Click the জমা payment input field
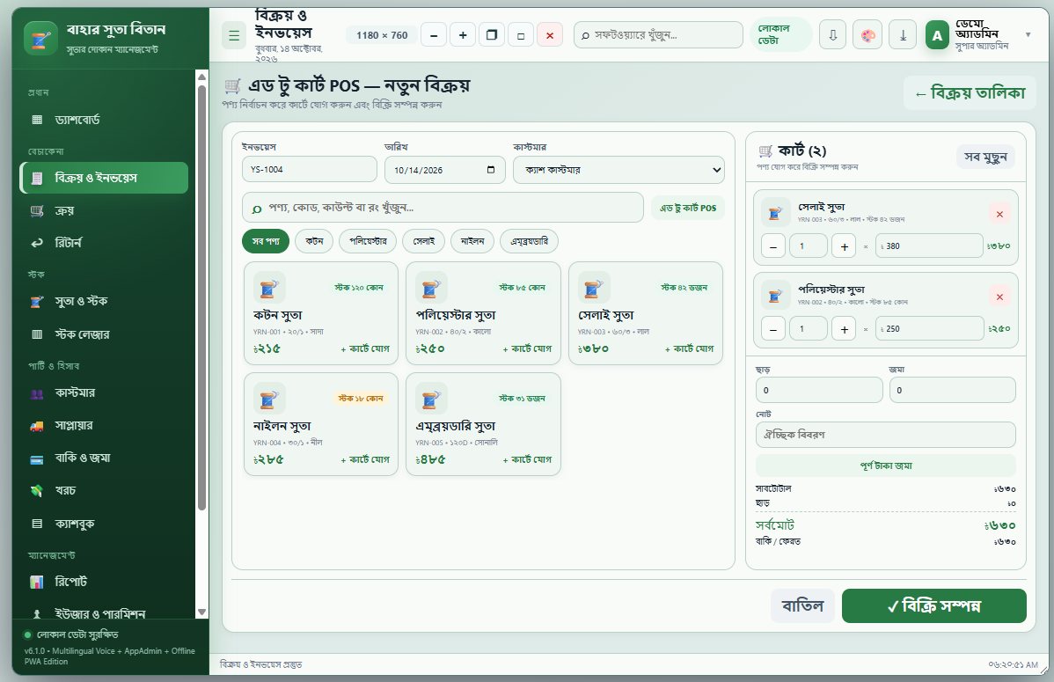The width and height of the screenshot is (1054, 682). click(x=953, y=390)
